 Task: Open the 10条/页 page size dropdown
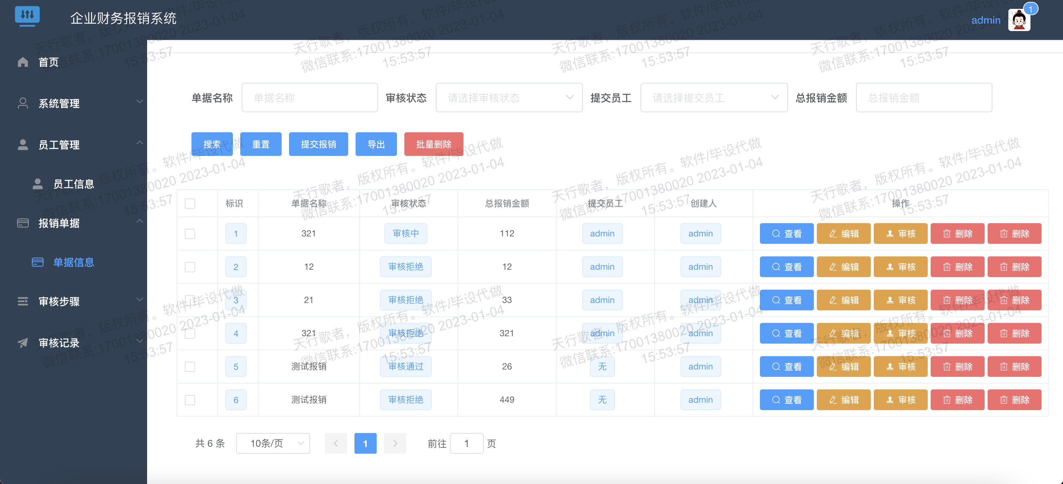[272, 443]
